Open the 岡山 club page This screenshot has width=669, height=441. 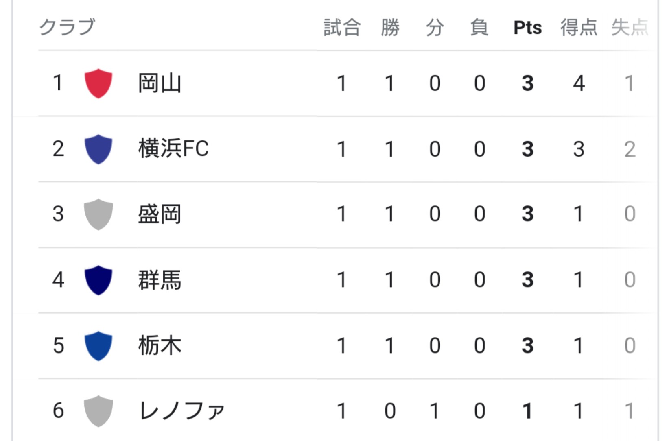click(160, 83)
